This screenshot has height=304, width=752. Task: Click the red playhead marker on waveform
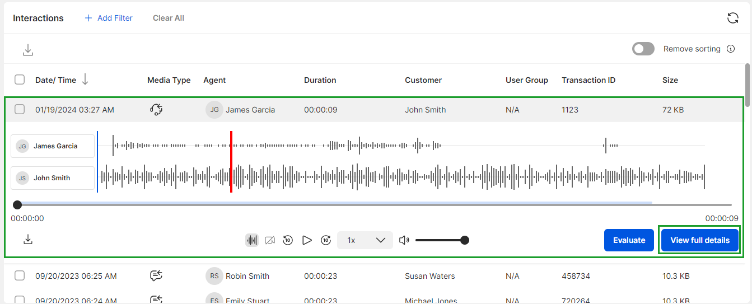click(231, 162)
